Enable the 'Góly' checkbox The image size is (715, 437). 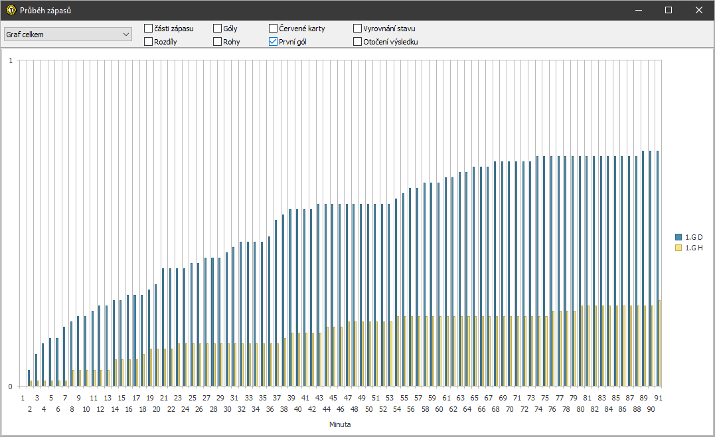pyautogui.click(x=218, y=29)
